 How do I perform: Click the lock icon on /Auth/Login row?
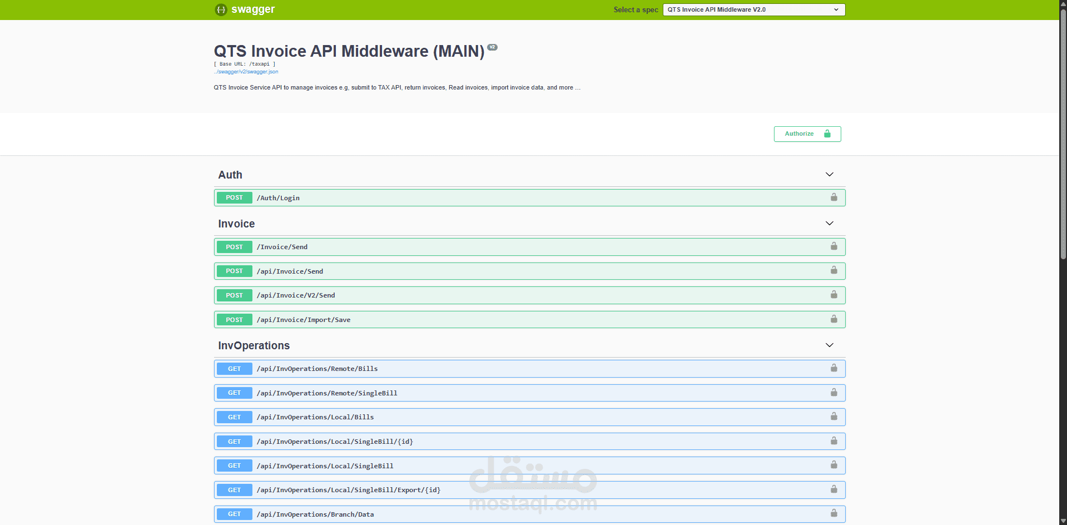click(833, 197)
